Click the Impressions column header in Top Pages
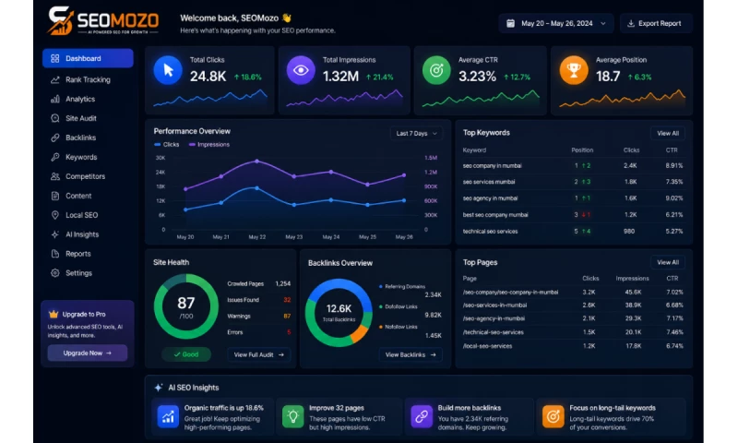The height and width of the screenshot is (443, 738). [x=632, y=278]
